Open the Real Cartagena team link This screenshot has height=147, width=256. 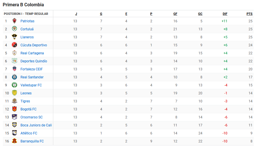click(32, 53)
